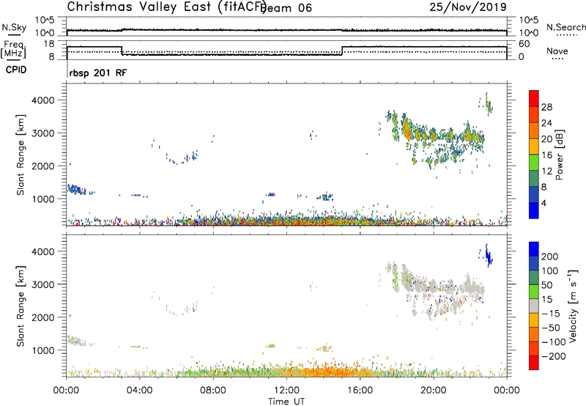This screenshot has width=586, height=406.
Task: Click the "Time UT" axis title
Action: click(x=286, y=402)
